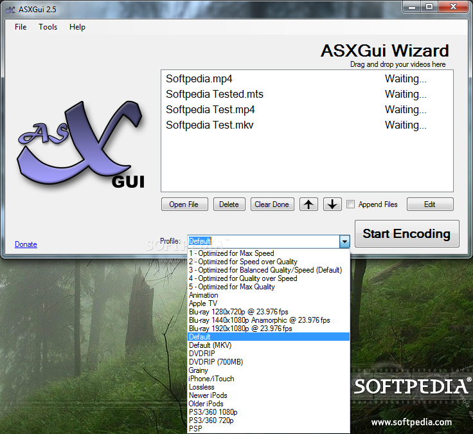Click the move down arrow button
Image resolution: width=473 pixels, height=434 pixels.
pyautogui.click(x=332, y=204)
